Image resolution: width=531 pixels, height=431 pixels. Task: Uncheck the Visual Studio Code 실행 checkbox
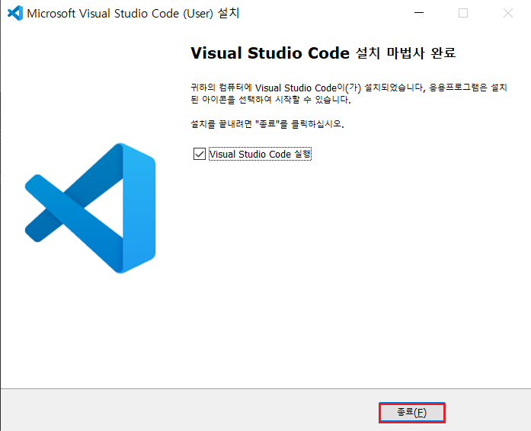pyautogui.click(x=199, y=154)
